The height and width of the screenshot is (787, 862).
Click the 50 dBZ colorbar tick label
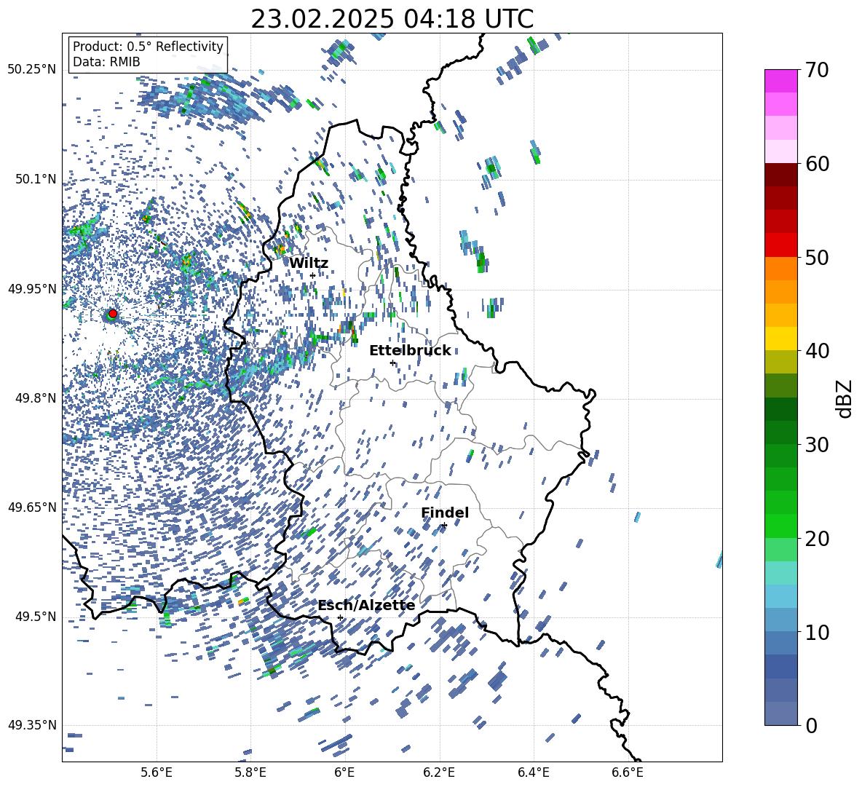point(817,258)
